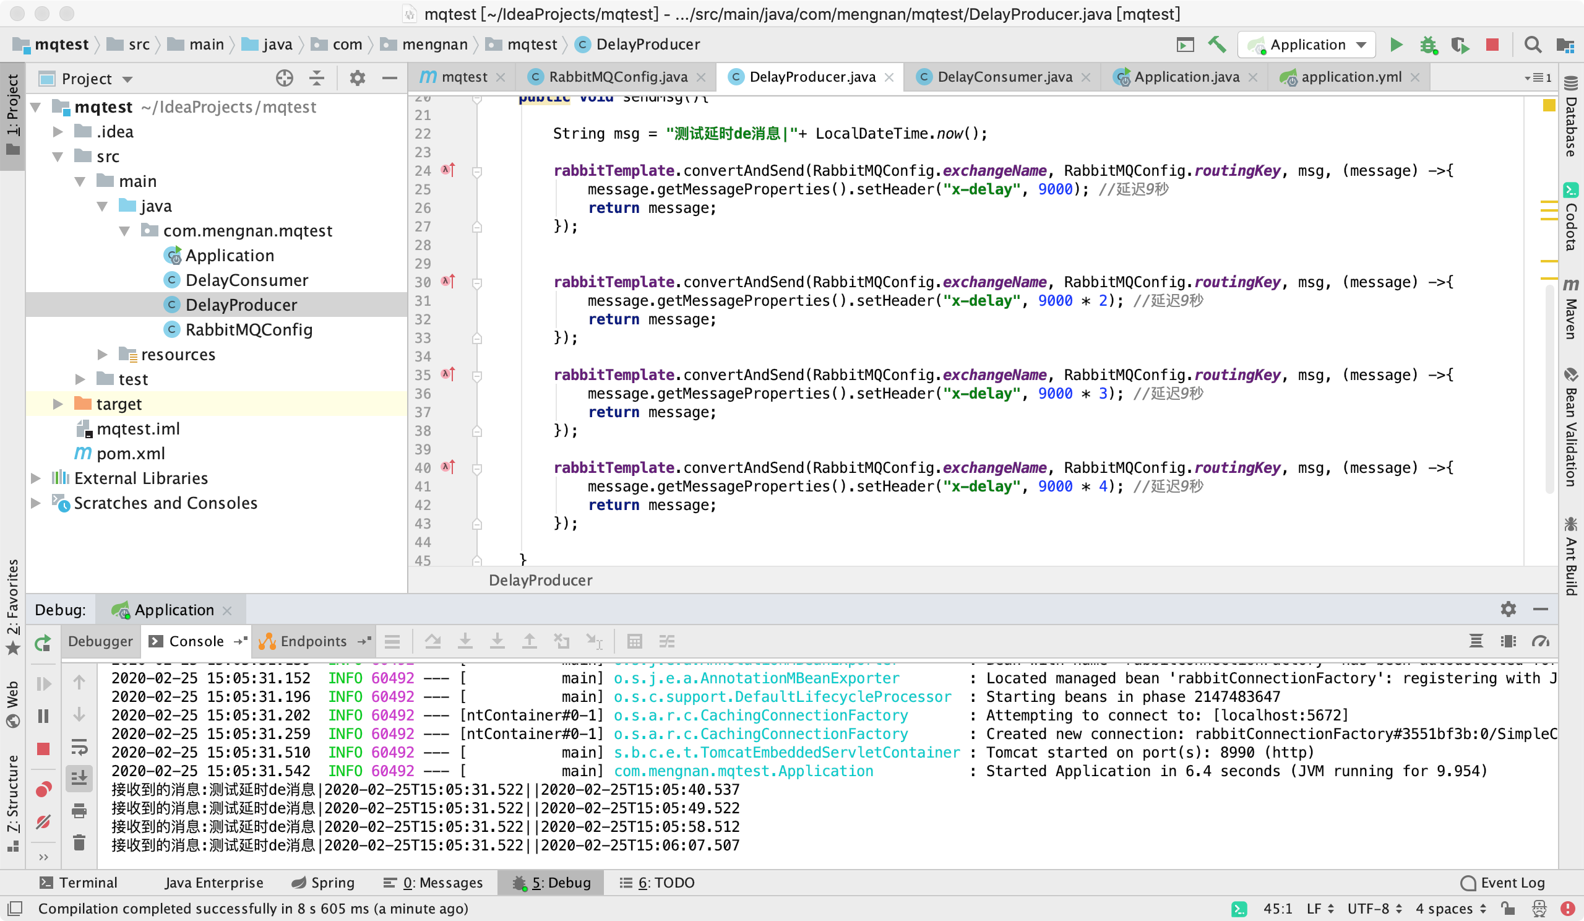1584x921 pixels.
Task: Rerun Application in the Debug panel
Action: click(x=43, y=642)
